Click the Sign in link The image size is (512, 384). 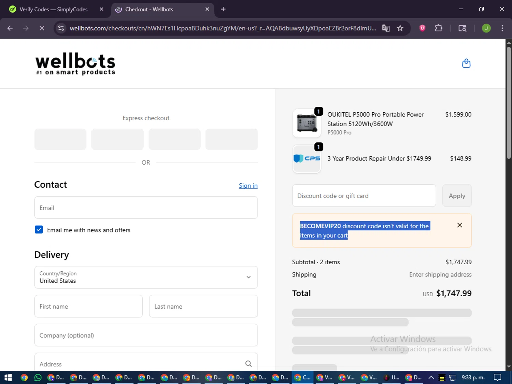coord(248,186)
